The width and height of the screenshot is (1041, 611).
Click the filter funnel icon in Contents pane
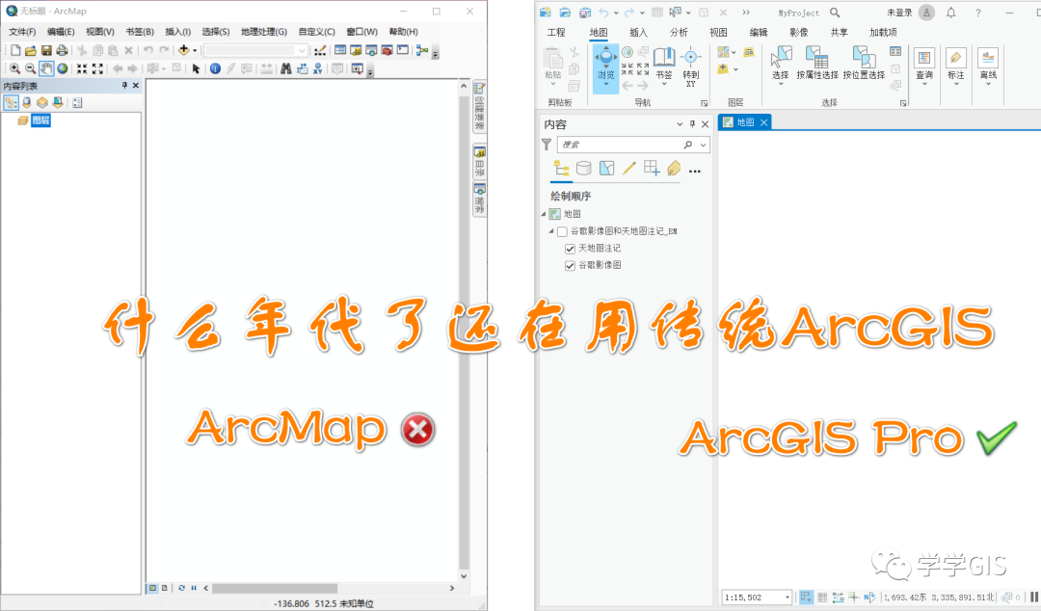(x=547, y=145)
